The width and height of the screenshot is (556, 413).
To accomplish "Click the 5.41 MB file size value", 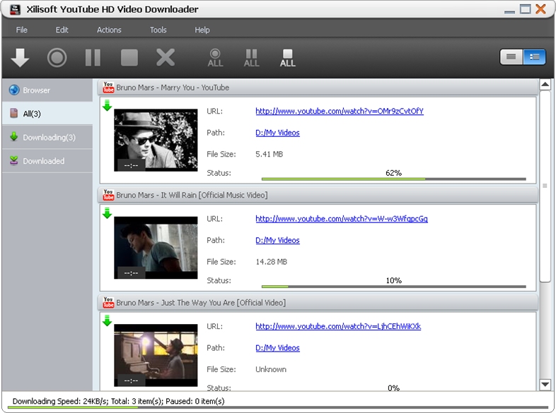I will (x=269, y=155).
